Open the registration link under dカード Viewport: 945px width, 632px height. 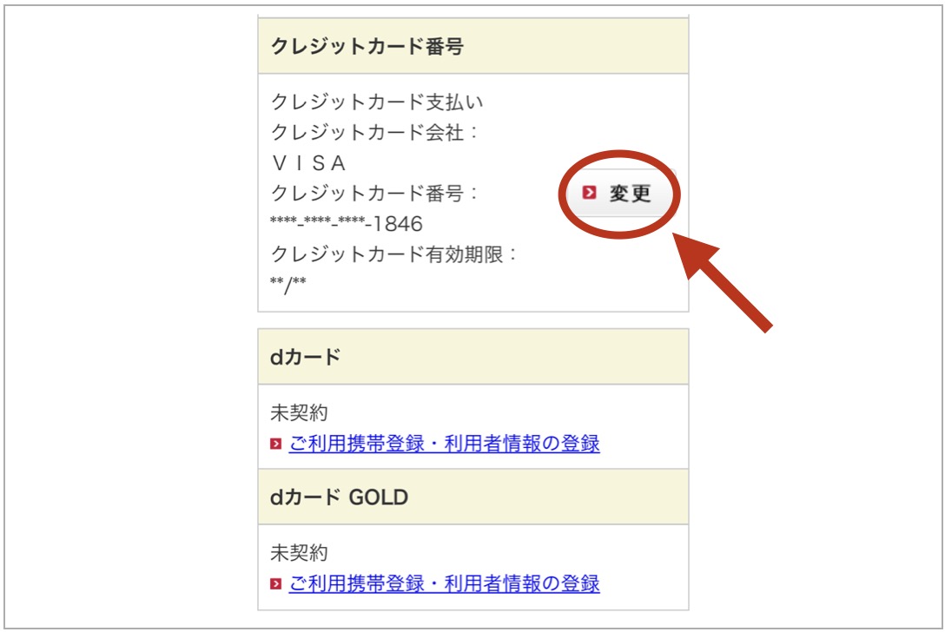coord(444,444)
